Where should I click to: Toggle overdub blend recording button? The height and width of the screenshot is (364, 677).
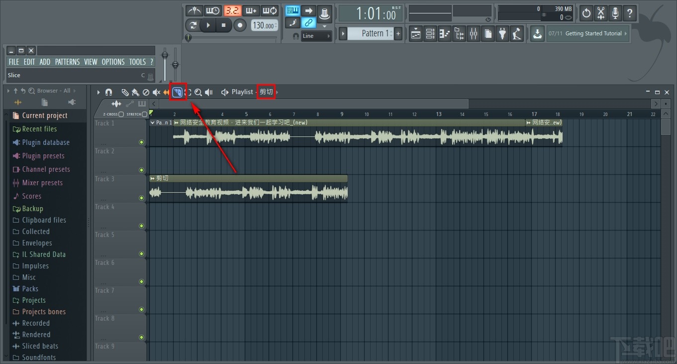(x=251, y=10)
